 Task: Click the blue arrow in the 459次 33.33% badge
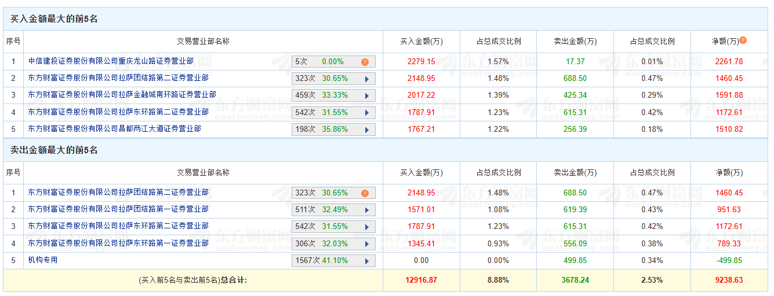coord(366,95)
